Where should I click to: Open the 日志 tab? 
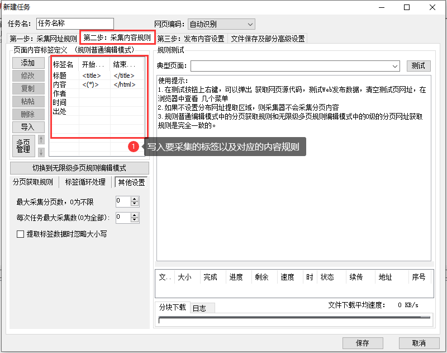click(x=199, y=308)
